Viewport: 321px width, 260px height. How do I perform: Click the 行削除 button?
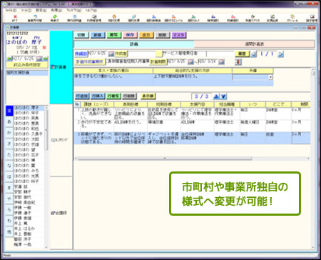(129, 96)
